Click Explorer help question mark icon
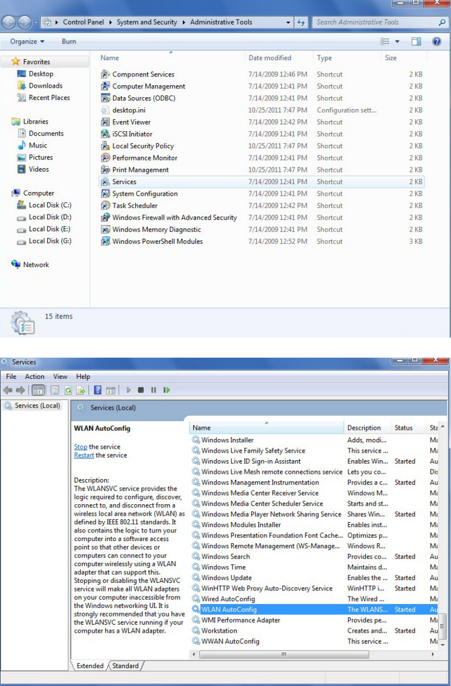The height and width of the screenshot is (686, 451). pos(436,41)
